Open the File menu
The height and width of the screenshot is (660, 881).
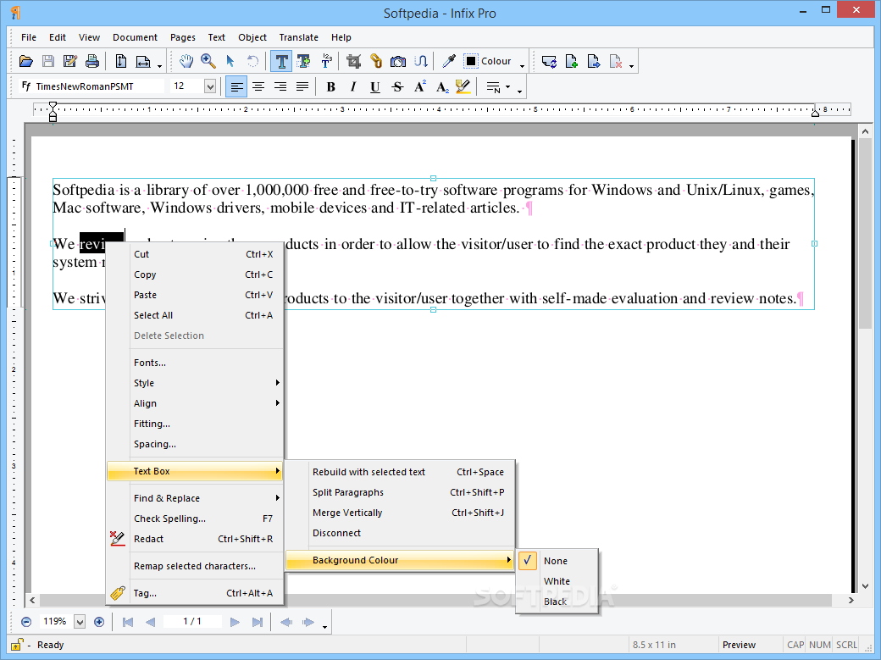point(29,37)
